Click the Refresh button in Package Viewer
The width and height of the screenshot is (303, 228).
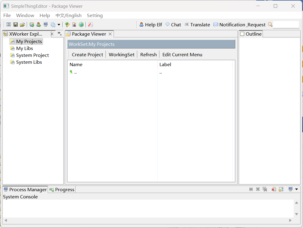(x=148, y=54)
